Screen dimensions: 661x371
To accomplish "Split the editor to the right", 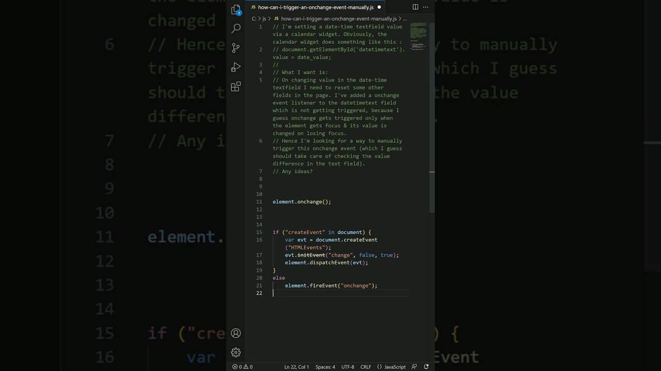I will pyautogui.click(x=415, y=7).
